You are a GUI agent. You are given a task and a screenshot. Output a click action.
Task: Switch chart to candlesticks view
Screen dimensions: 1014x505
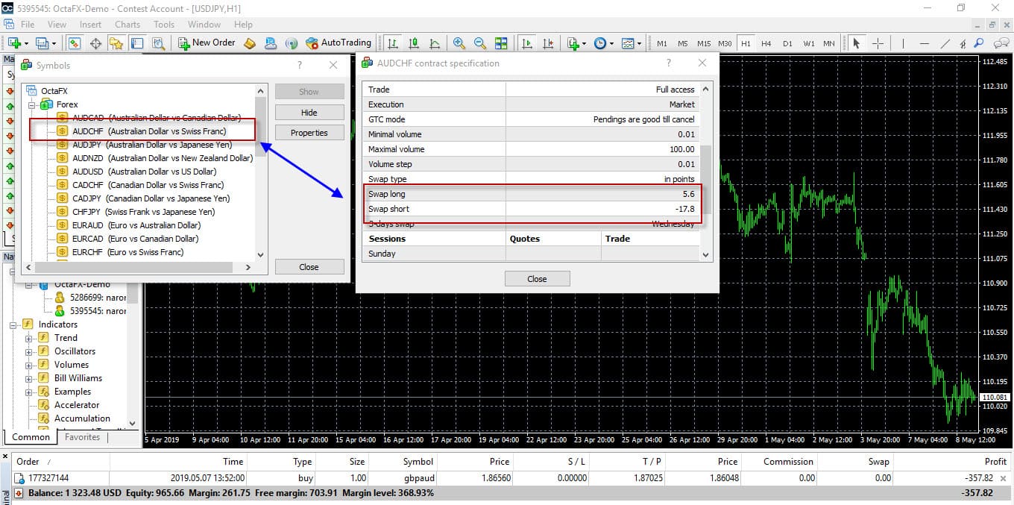(x=413, y=43)
